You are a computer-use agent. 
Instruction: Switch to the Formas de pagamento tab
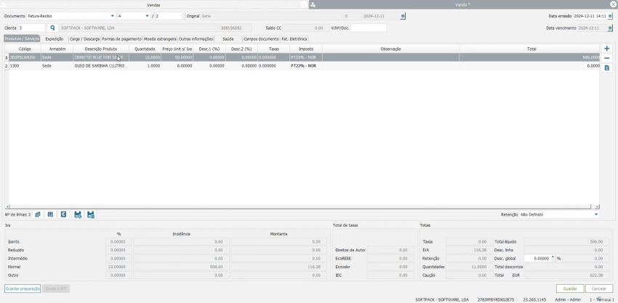(121, 39)
